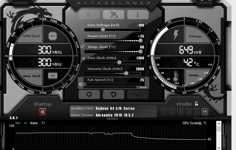This screenshot has height=150, width=236.
Task: Select profile slot 4
Action: [188, 112]
